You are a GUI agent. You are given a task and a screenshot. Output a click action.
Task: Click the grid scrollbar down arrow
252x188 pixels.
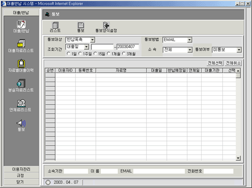tap(238, 158)
